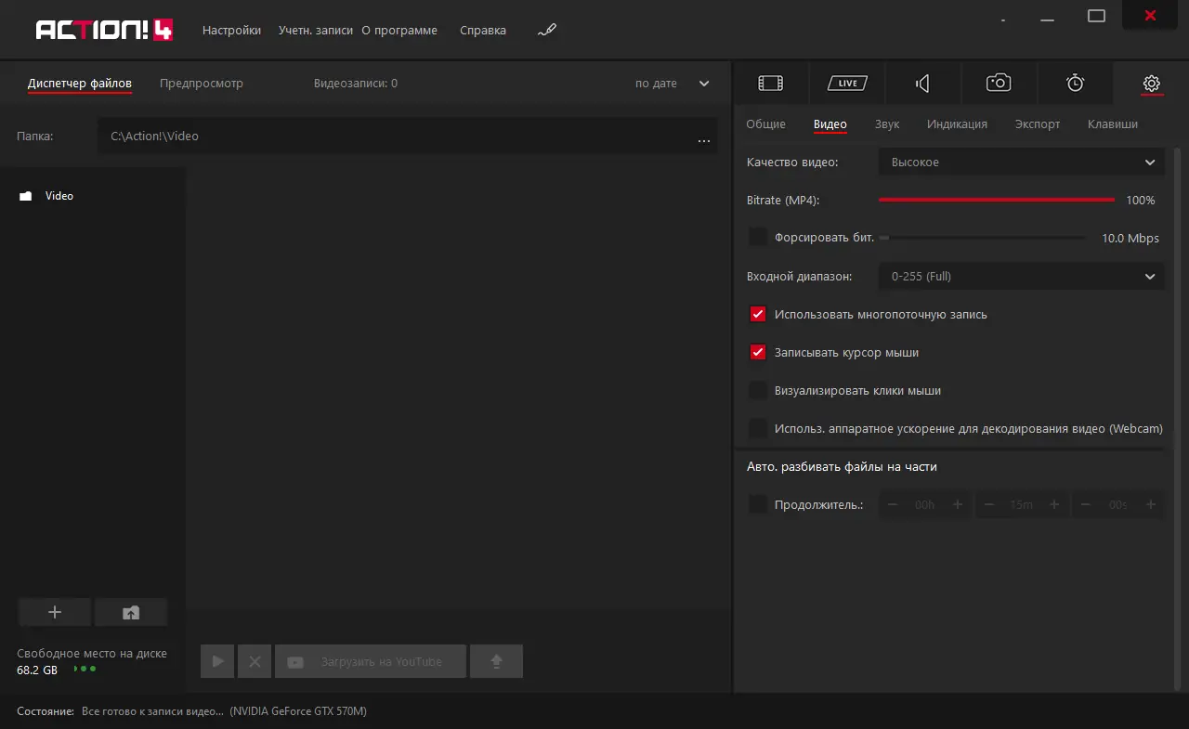Screen dimensions: 1189x729
Task: Switch to the Звук settings tab
Action: (887, 124)
